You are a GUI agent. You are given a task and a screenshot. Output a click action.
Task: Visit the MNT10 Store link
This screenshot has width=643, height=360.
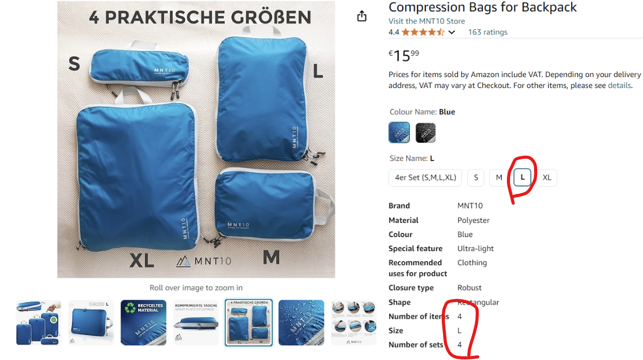[x=427, y=21]
